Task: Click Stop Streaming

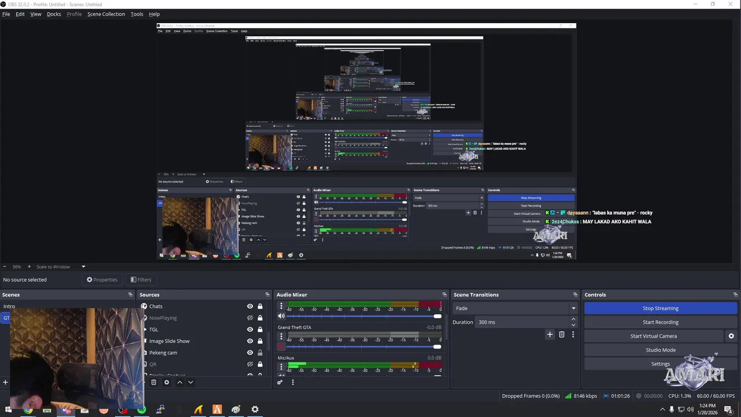Action: click(661, 308)
